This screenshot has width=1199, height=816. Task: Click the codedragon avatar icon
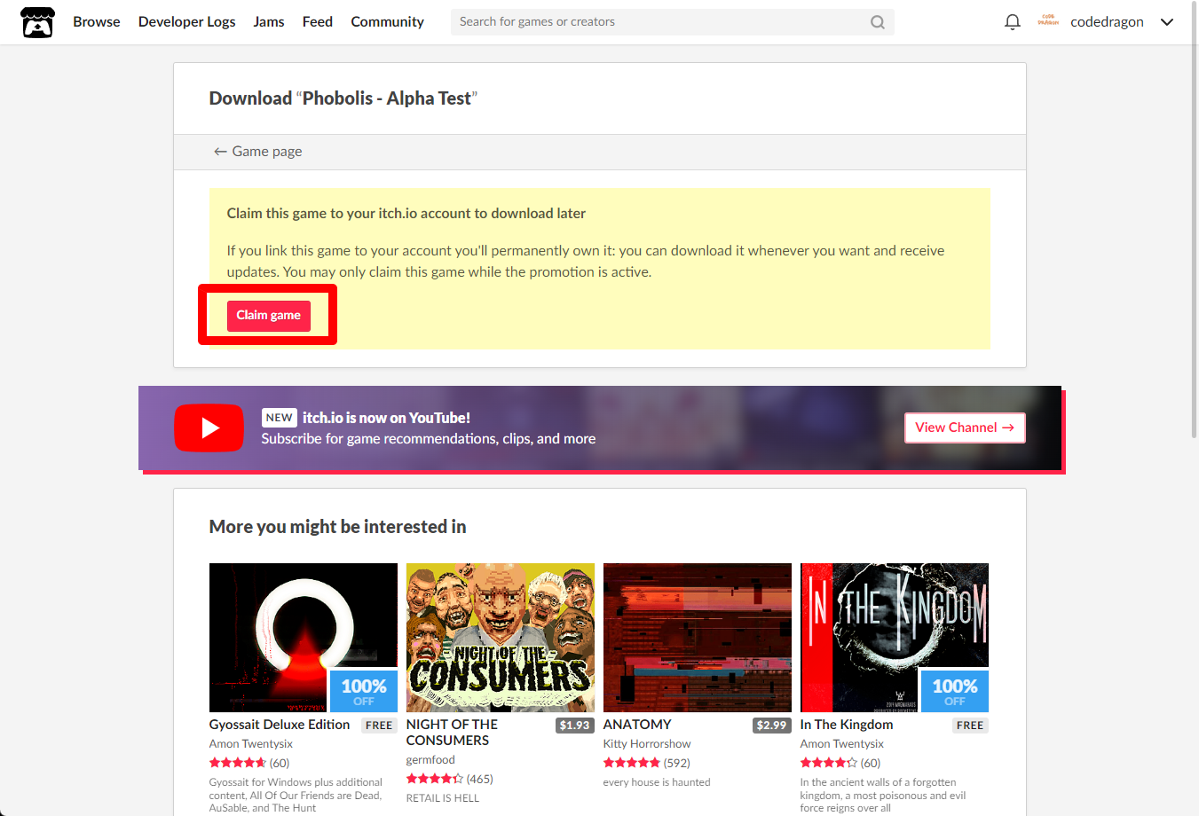1048,21
